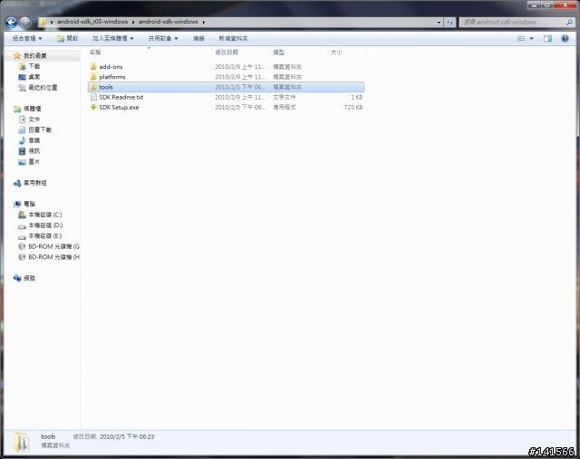Click android-sdk_r05-windows in the address path
Screen dimensions: 580x459
[92, 22]
